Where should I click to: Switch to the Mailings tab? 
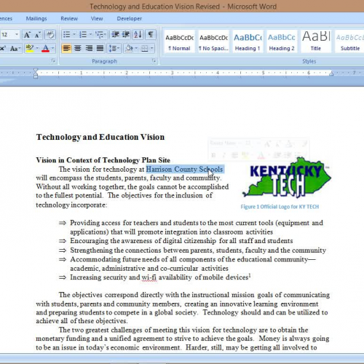[36, 19]
